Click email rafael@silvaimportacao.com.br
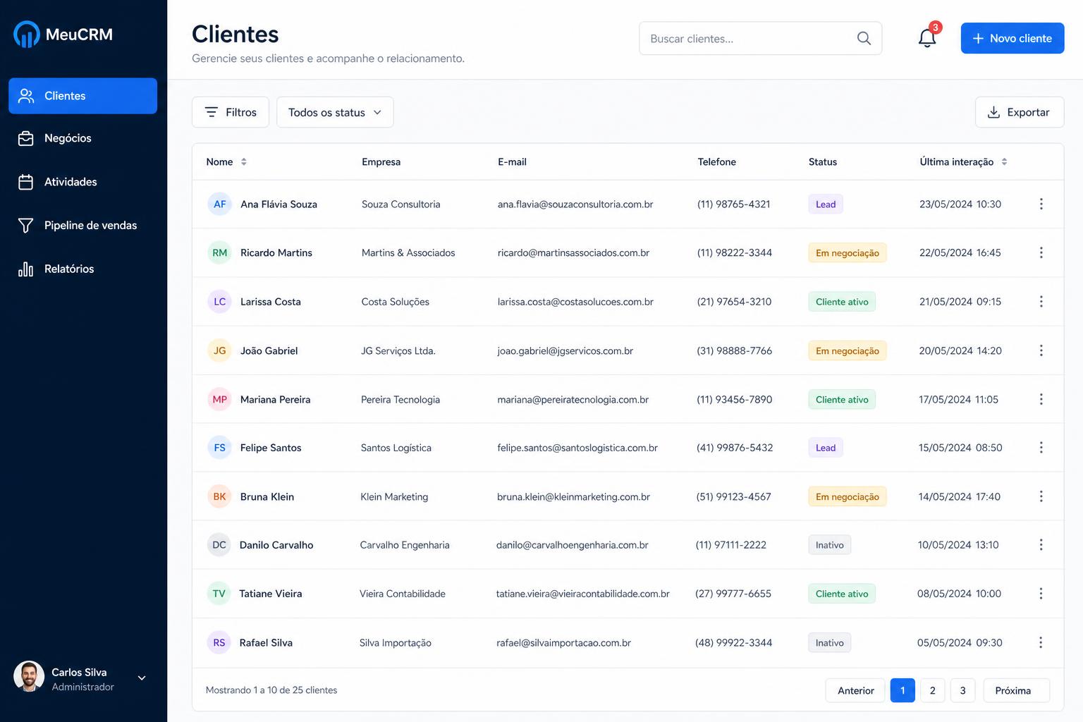 [563, 642]
